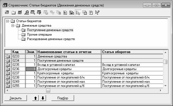Click the folder icon of row 0236

point(8,69)
